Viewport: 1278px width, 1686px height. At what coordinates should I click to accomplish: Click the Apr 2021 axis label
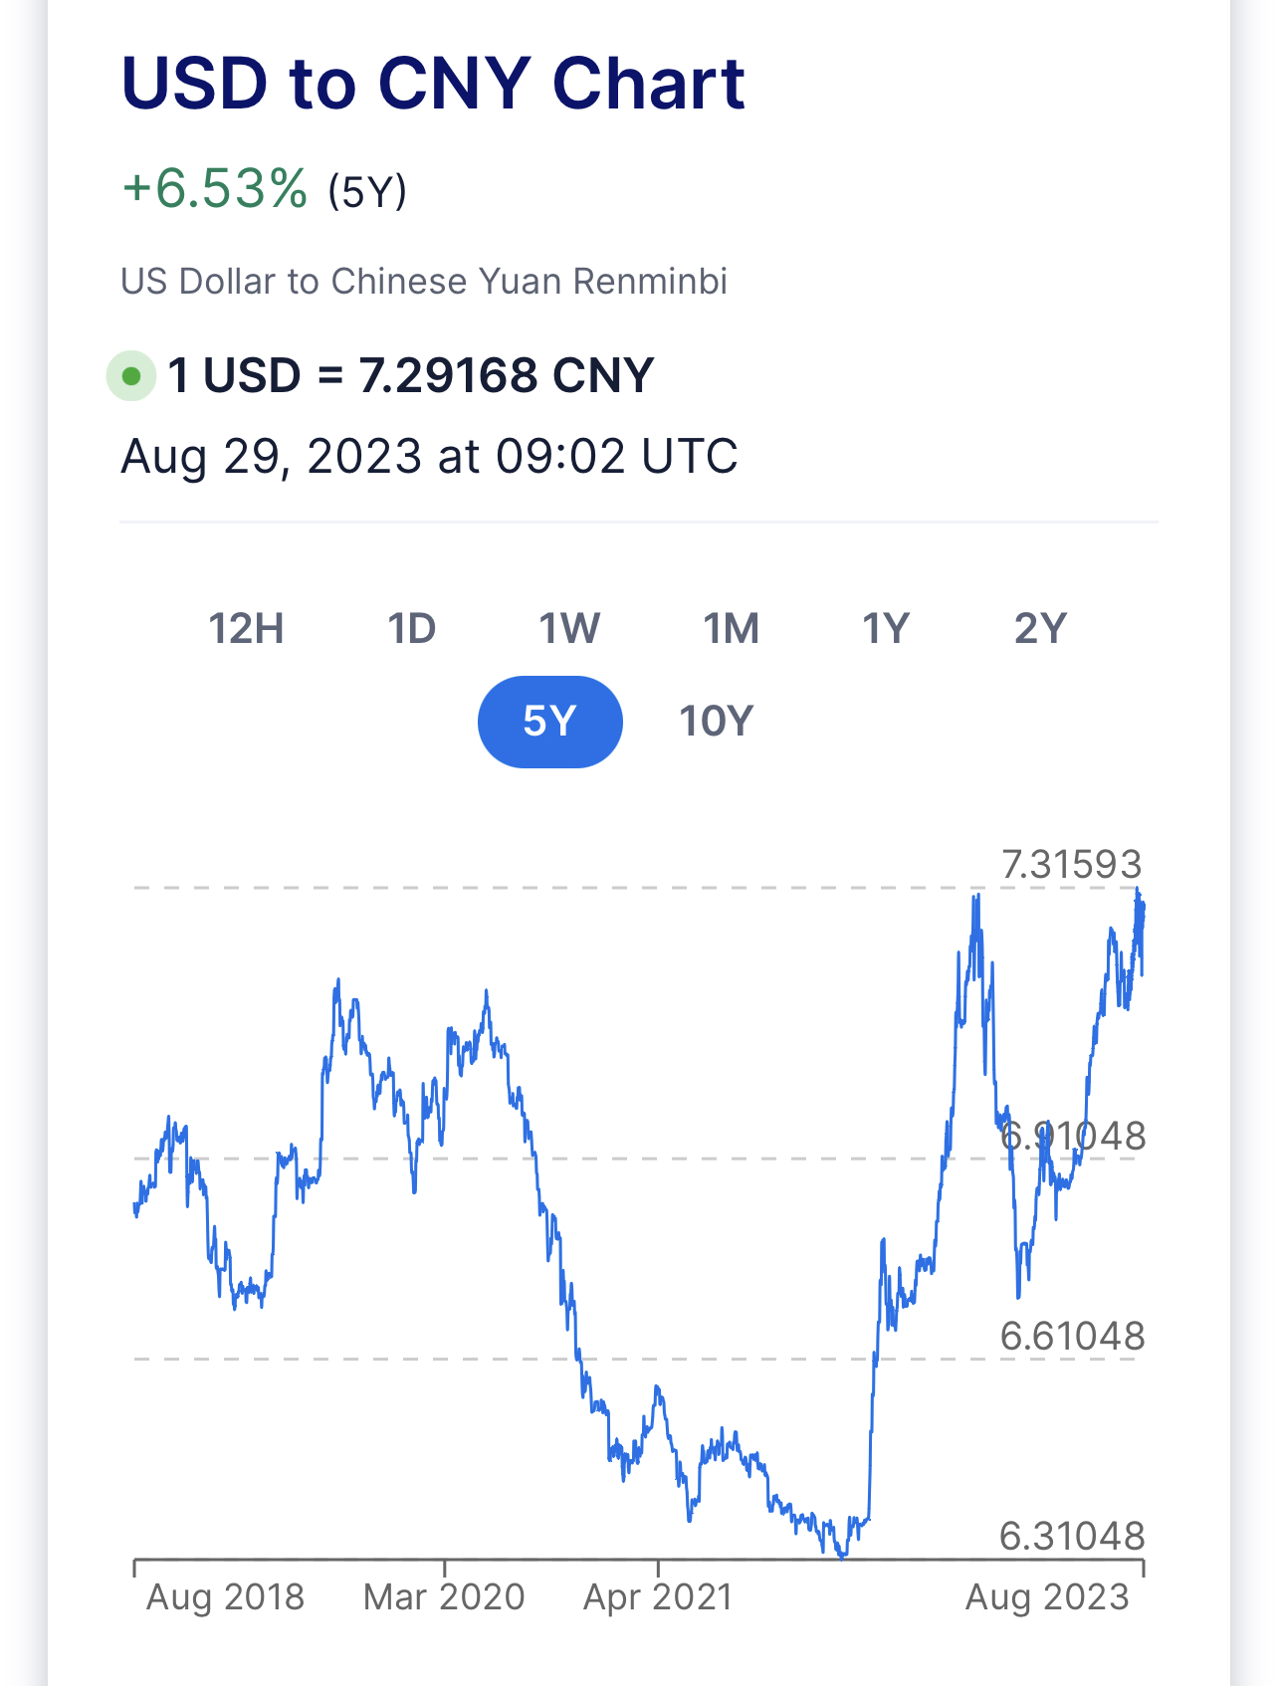click(657, 1597)
